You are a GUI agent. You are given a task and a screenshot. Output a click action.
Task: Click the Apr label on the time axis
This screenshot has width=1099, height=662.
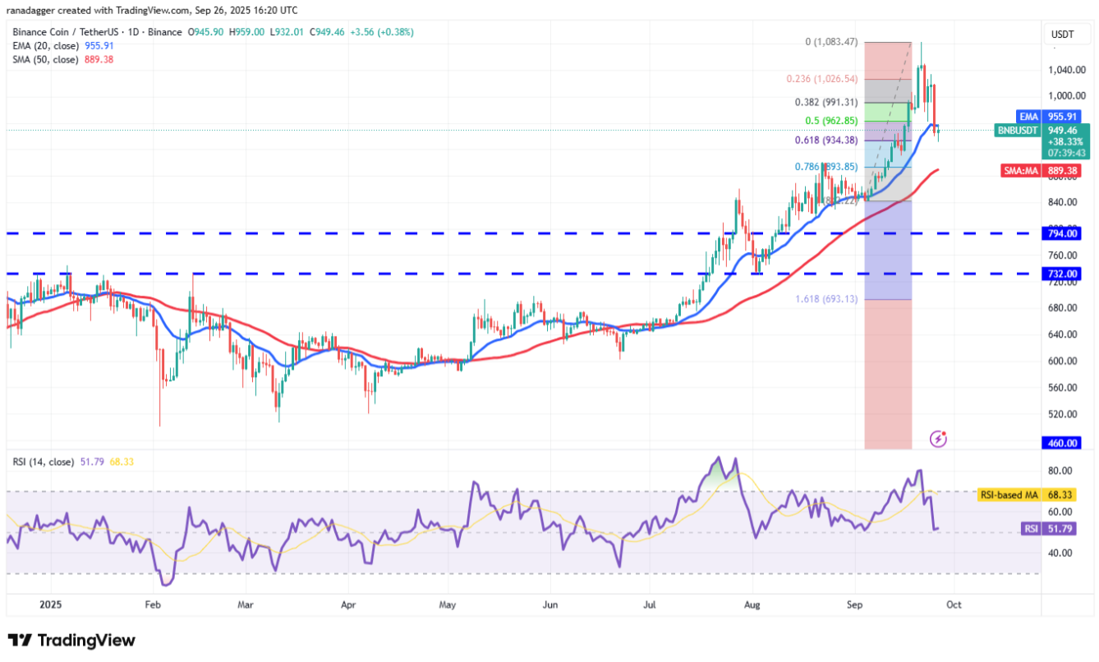coord(347,605)
